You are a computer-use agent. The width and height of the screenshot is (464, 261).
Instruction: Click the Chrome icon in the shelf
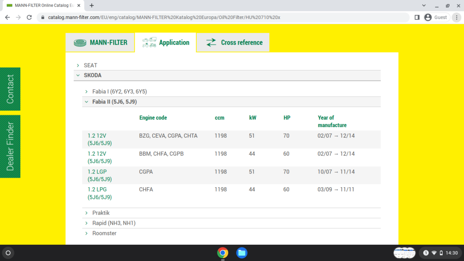coord(223,253)
